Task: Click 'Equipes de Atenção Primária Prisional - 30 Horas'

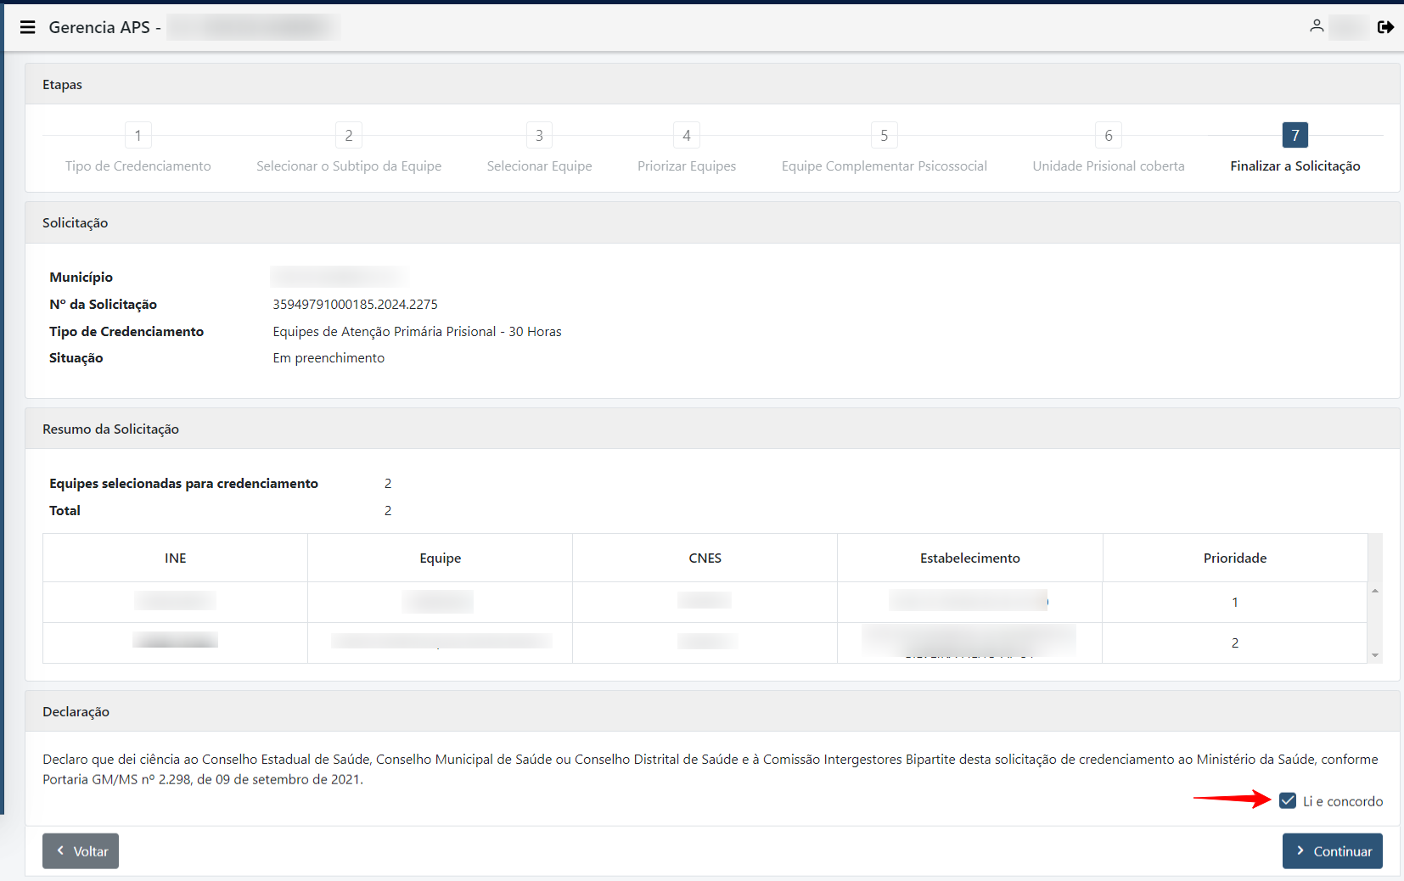Action: pos(417,331)
